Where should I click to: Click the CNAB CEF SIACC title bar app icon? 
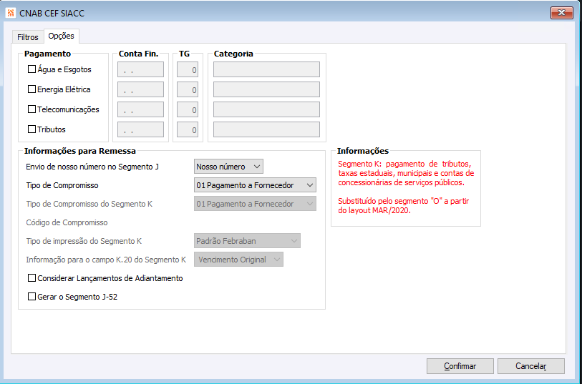pos(10,14)
